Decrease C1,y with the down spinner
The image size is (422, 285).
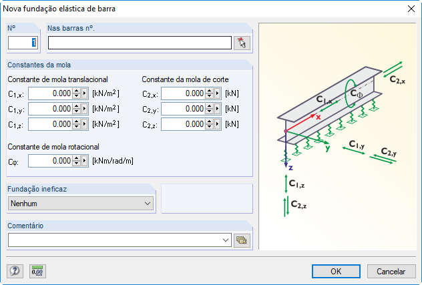77,111
